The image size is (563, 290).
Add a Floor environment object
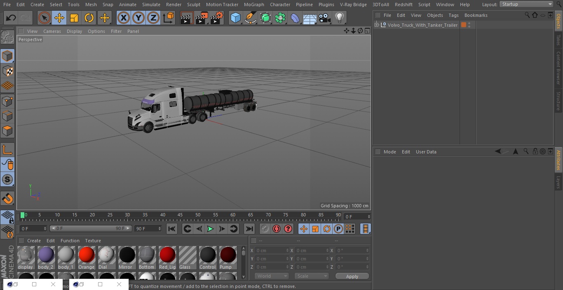(x=310, y=18)
